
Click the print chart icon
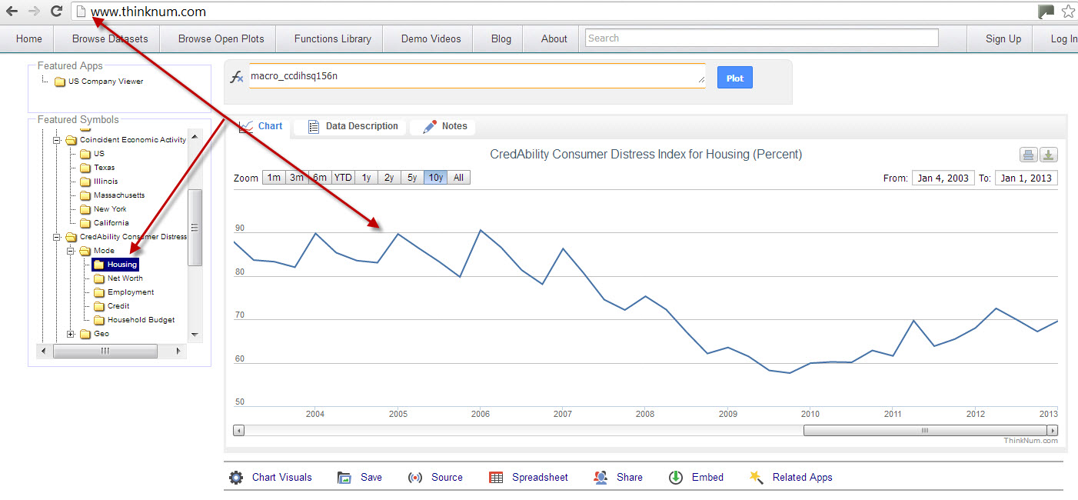pos(1028,155)
